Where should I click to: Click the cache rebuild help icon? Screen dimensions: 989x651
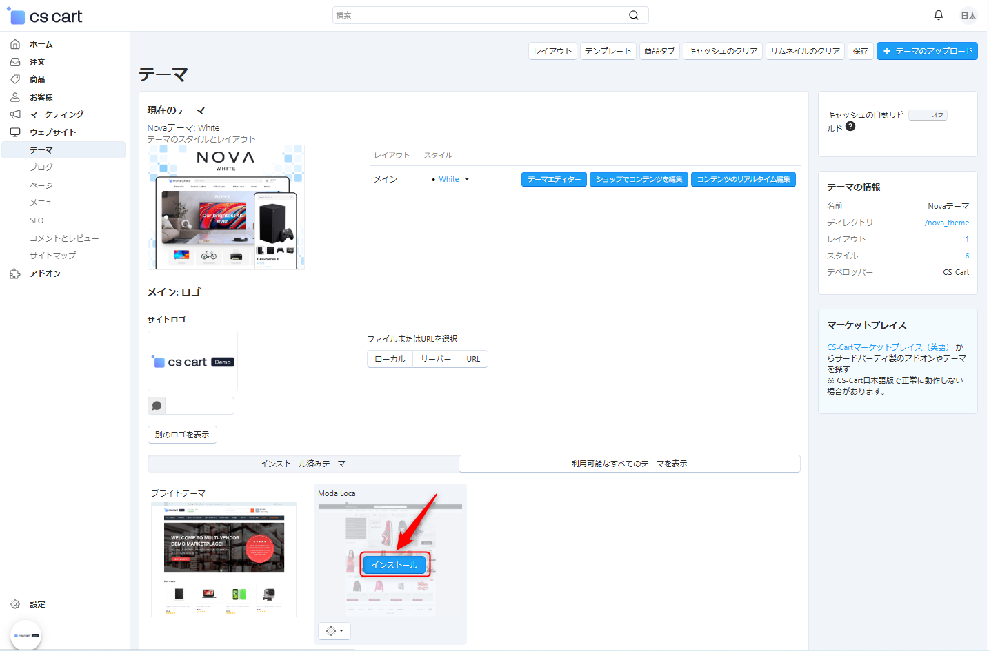850,126
